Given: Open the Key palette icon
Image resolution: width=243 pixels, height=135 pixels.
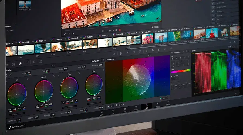Looking at the screenshot, I should (x=159, y=50).
